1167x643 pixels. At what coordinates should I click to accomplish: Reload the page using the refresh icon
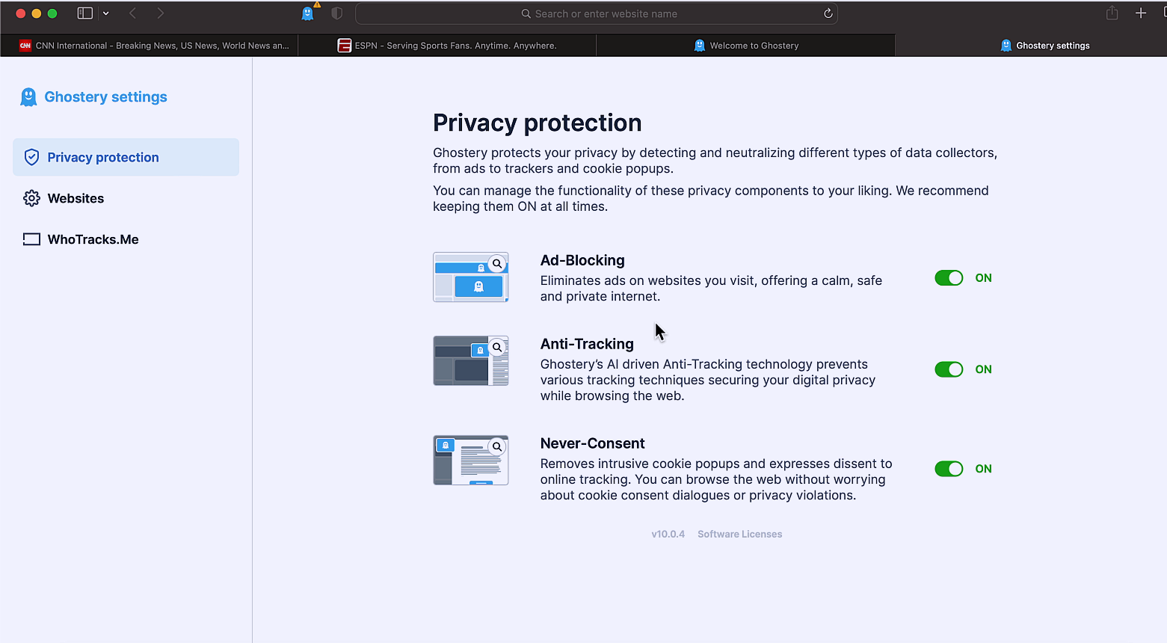pos(827,13)
